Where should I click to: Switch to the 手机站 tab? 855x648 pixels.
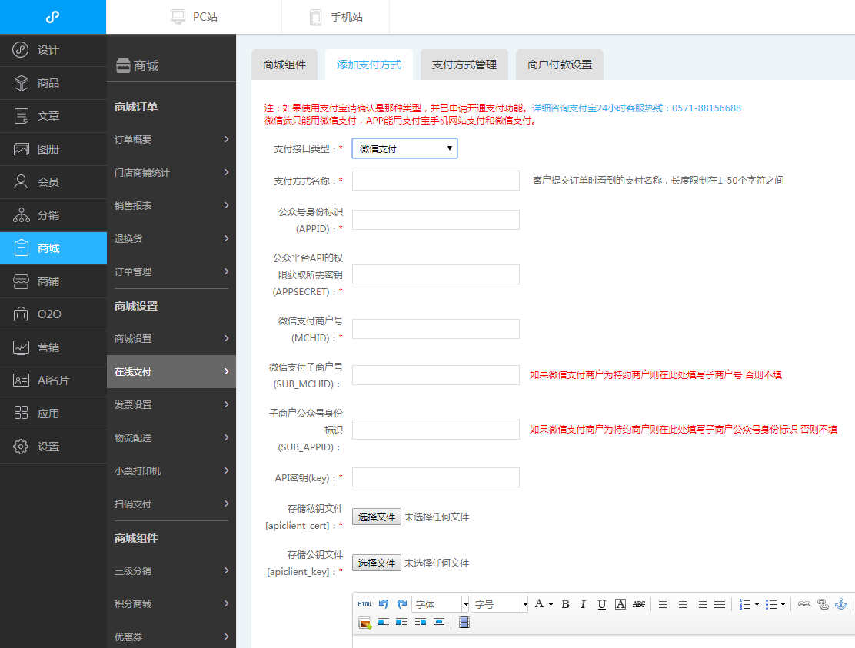pyautogui.click(x=336, y=17)
